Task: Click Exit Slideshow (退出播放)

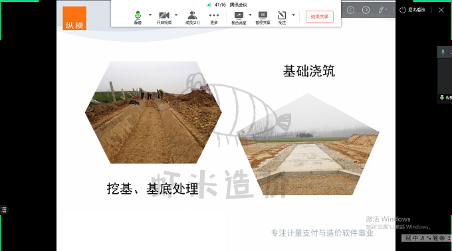Action: 412,10
